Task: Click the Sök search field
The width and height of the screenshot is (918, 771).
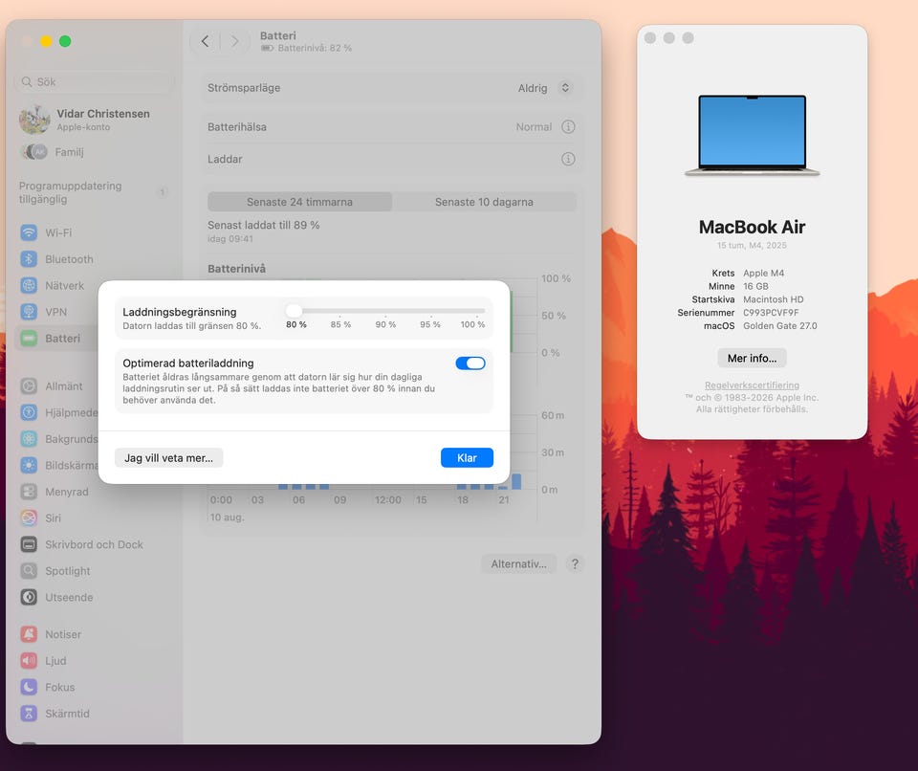Action: click(x=94, y=81)
